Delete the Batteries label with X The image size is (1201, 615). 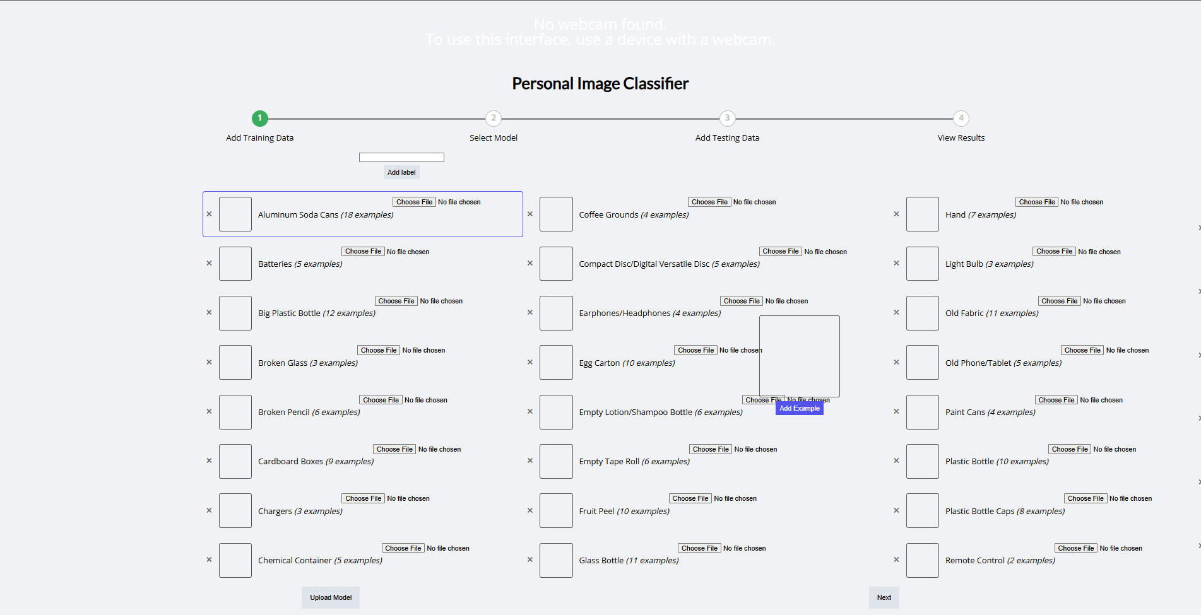point(209,264)
